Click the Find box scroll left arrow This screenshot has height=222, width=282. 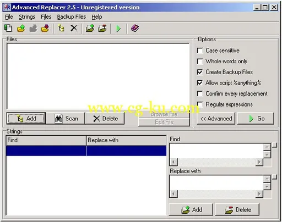(173, 162)
